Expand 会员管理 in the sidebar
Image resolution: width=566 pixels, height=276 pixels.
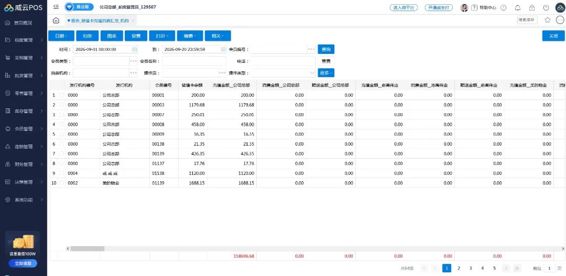click(24, 129)
